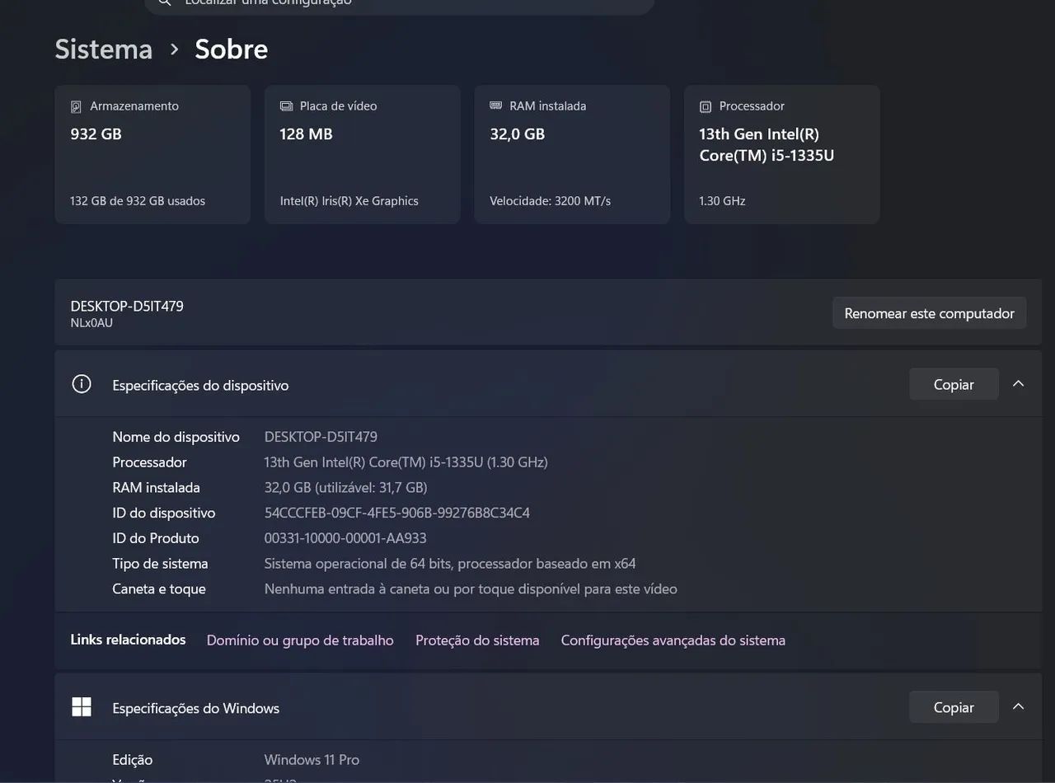
Task: Click the Windows 11 Pro edition value
Action: click(x=312, y=760)
